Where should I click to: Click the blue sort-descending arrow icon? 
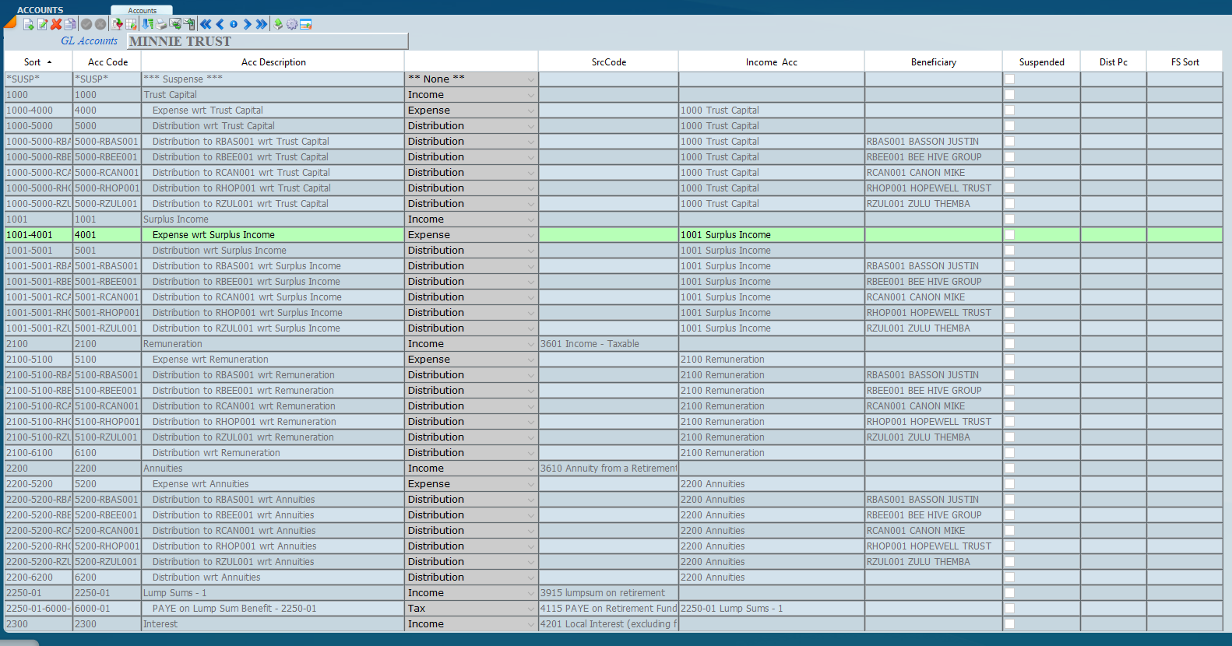point(147,24)
